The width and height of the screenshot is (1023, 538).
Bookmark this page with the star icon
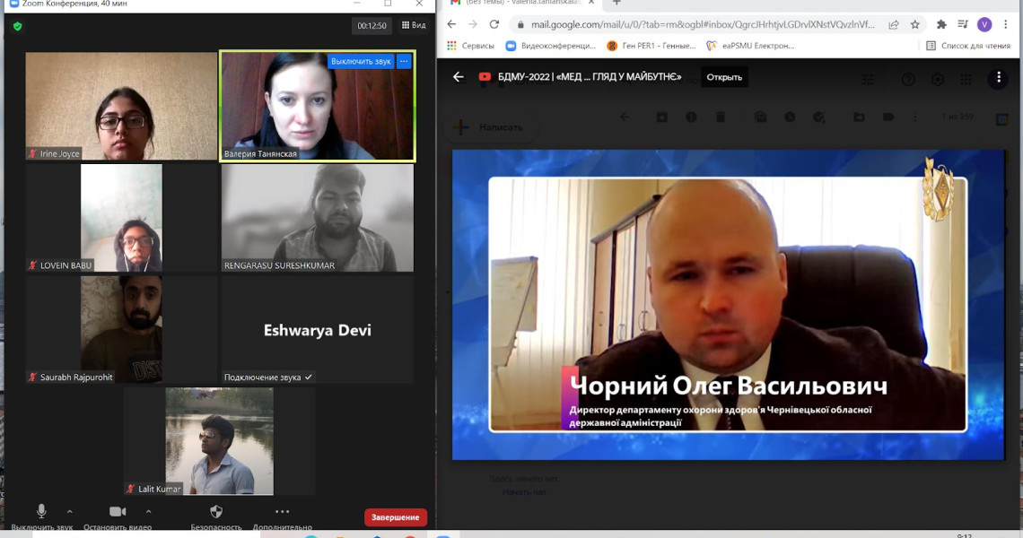pyautogui.click(x=914, y=25)
